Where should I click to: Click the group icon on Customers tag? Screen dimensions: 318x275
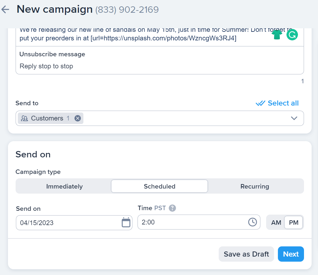pyautogui.click(x=25, y=118)
